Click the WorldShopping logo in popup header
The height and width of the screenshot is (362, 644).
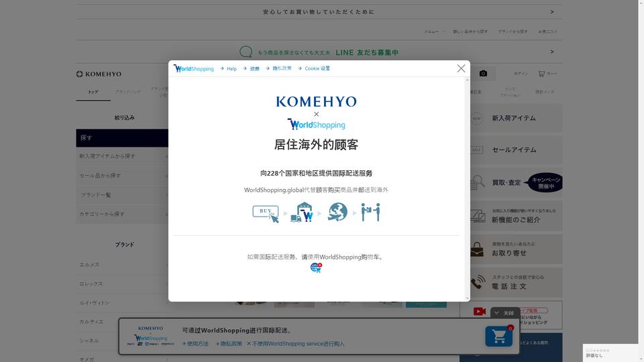[x=193, y=68]
